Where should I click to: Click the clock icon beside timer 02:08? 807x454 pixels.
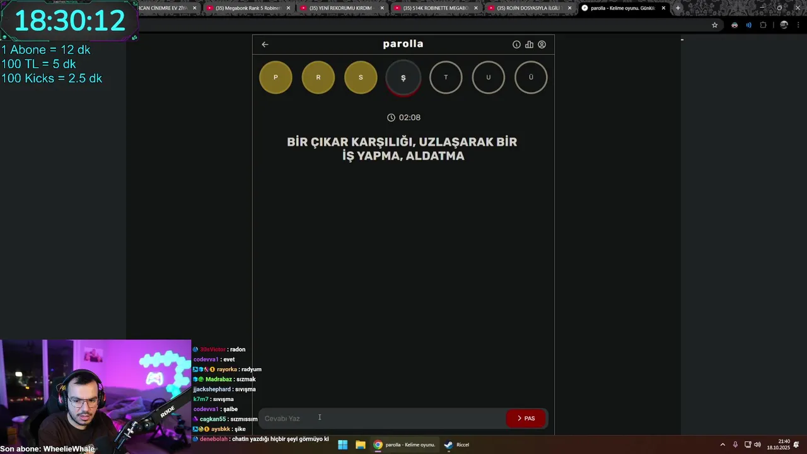point(391,117)
